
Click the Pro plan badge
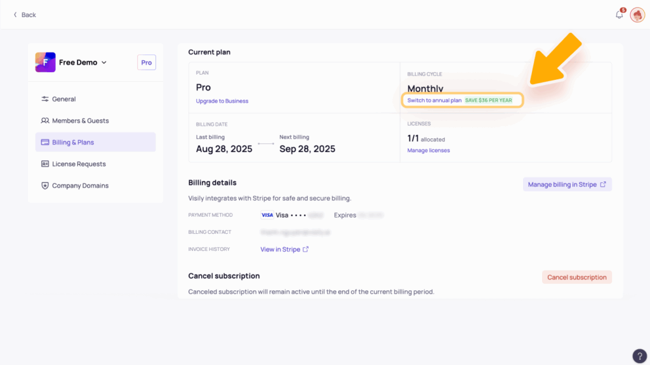coord(146,62)
